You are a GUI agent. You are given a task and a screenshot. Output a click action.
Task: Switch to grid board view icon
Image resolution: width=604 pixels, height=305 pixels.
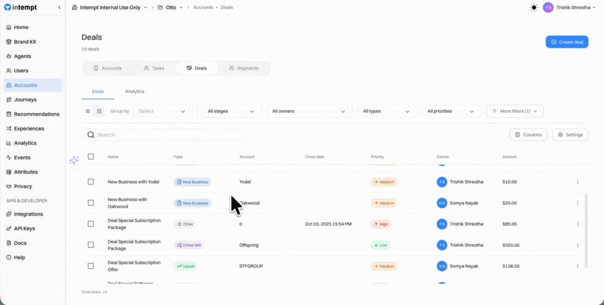[x=99, y=111]
